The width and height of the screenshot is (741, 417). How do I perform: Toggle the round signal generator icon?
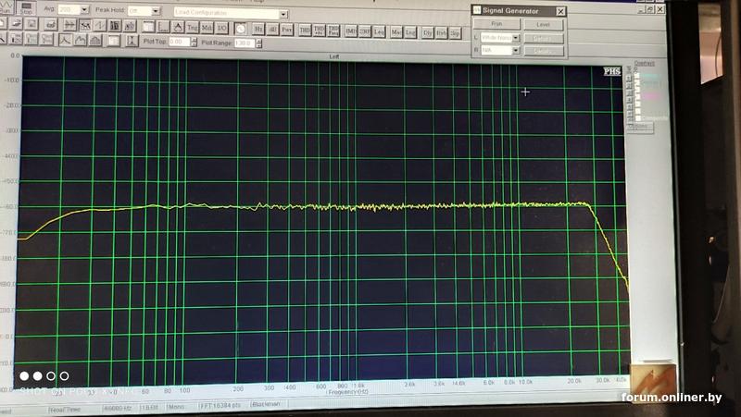tap(241, 29)
